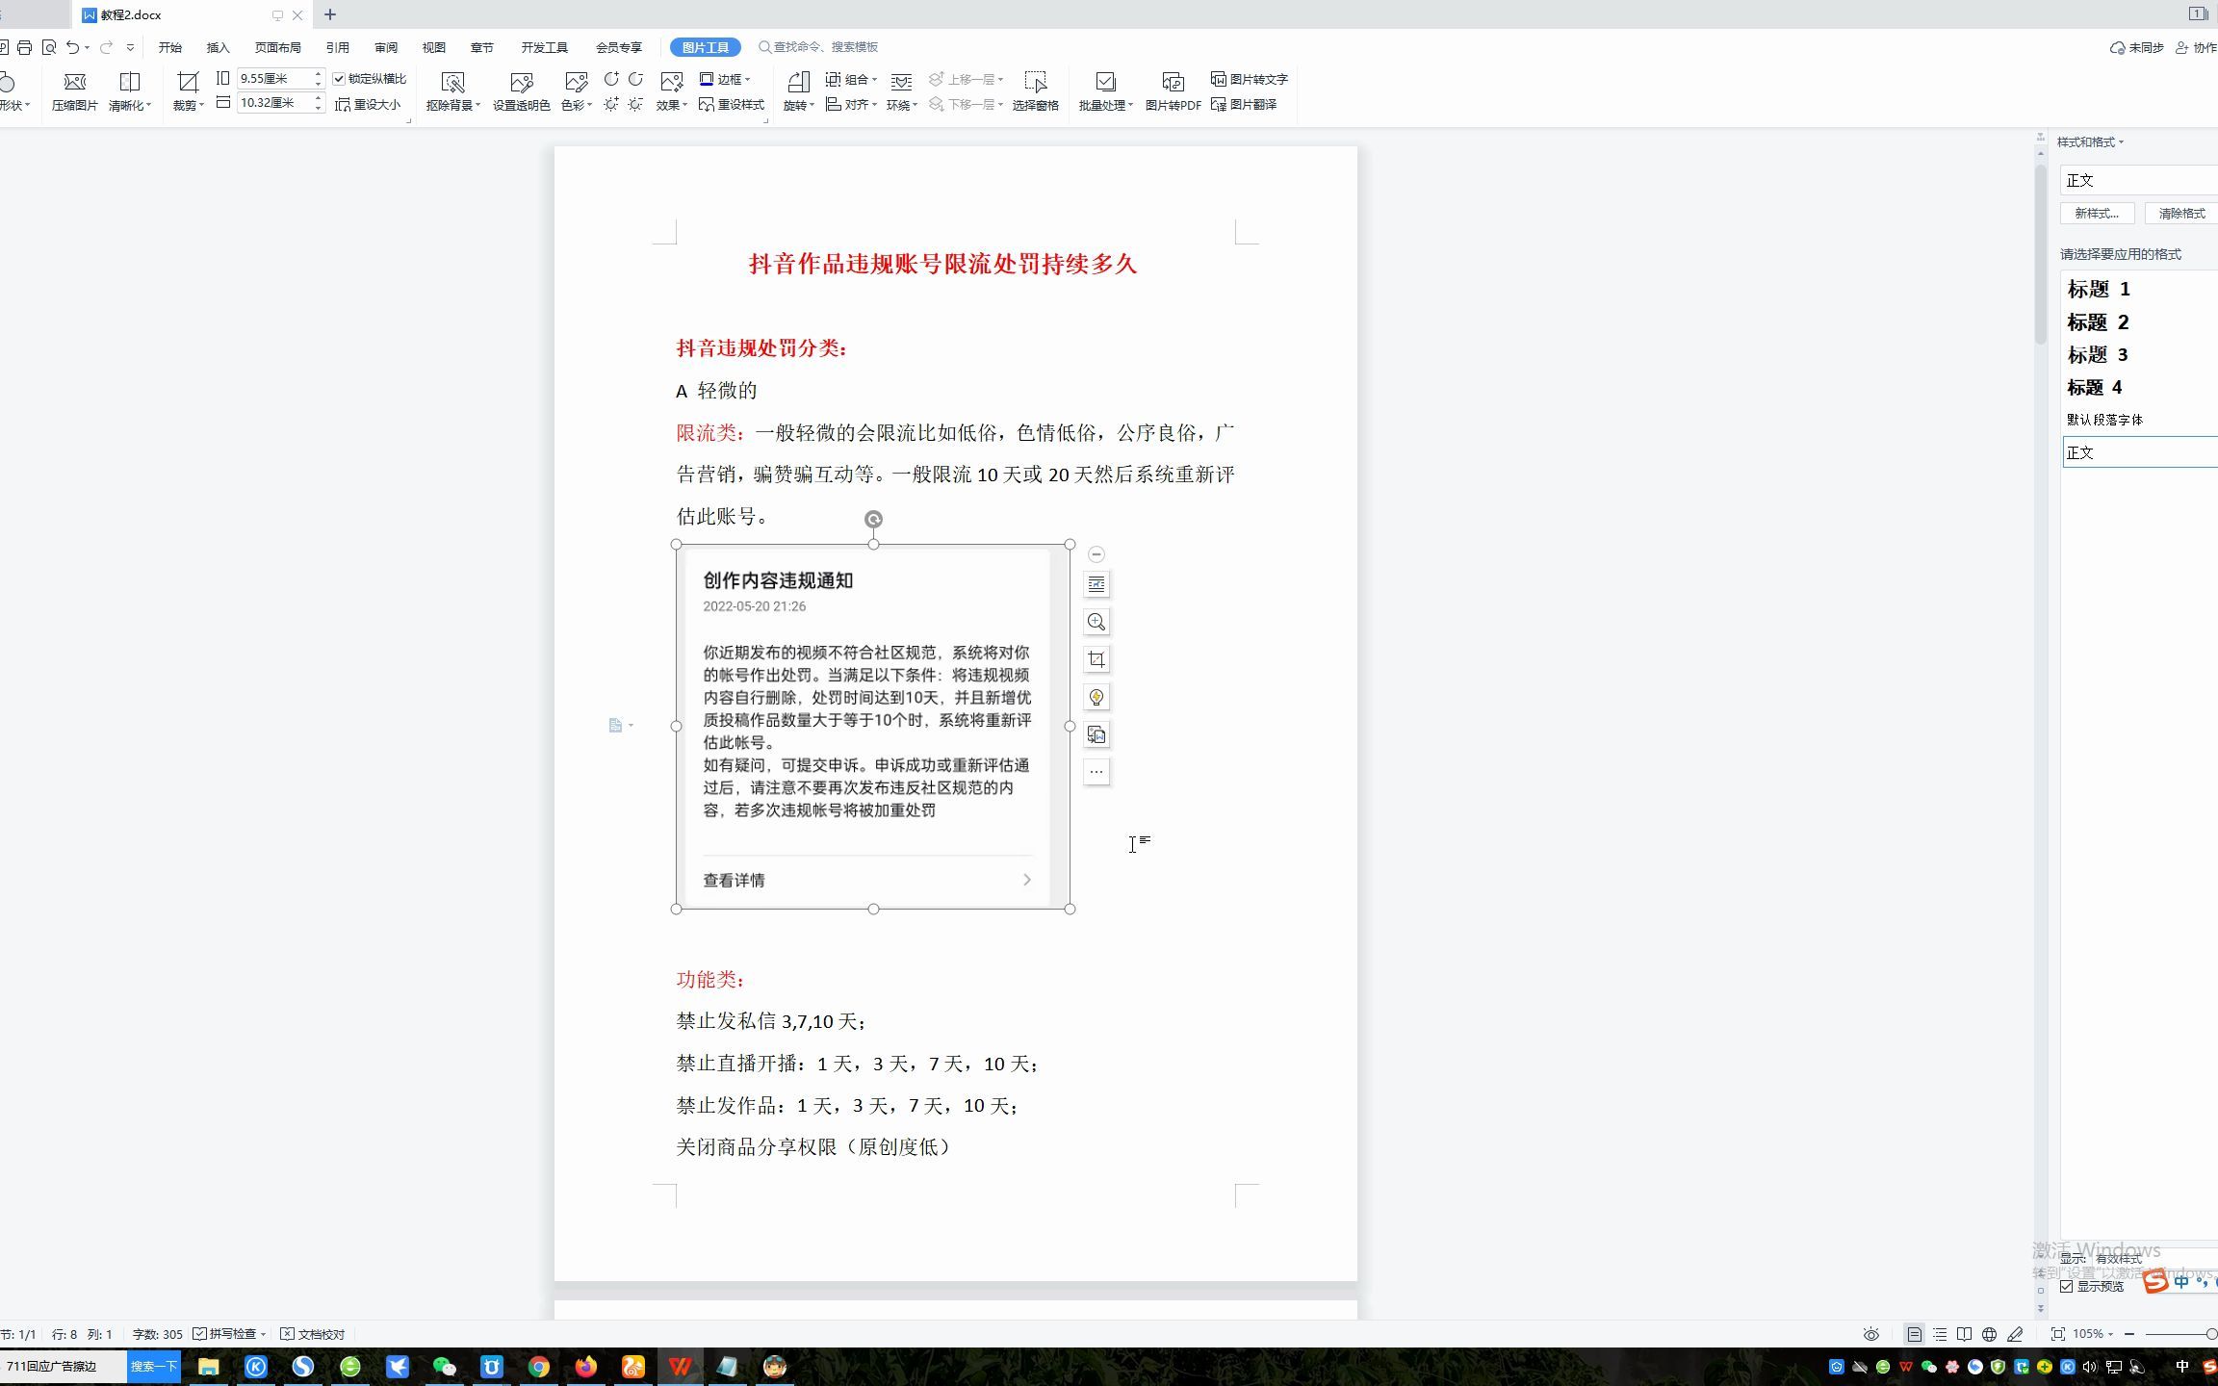Toggle the 锁定纵横比 lock aspect ratio checkbox
Viewport: 2218px width, 1386px height.
tap(339, 79)
